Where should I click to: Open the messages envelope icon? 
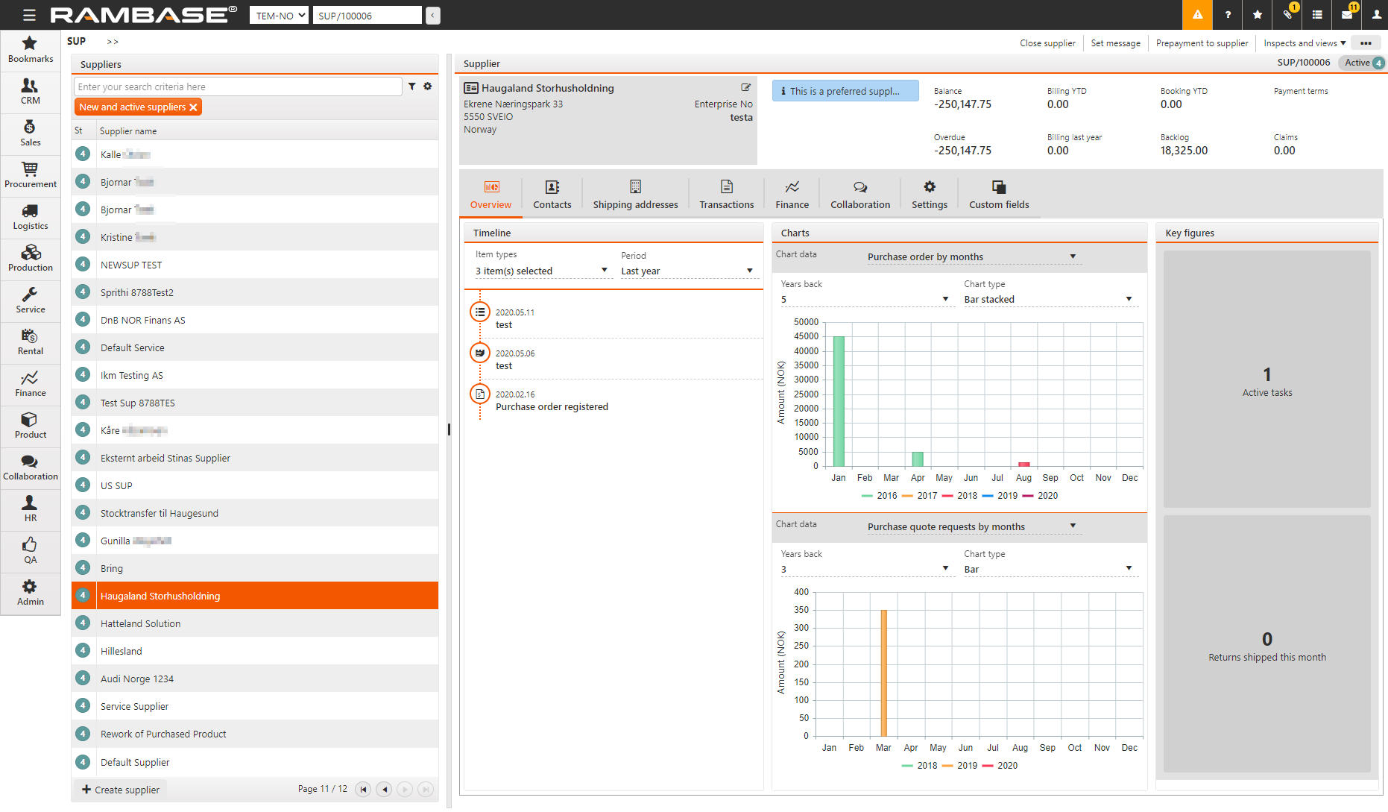click(1347, 15)
